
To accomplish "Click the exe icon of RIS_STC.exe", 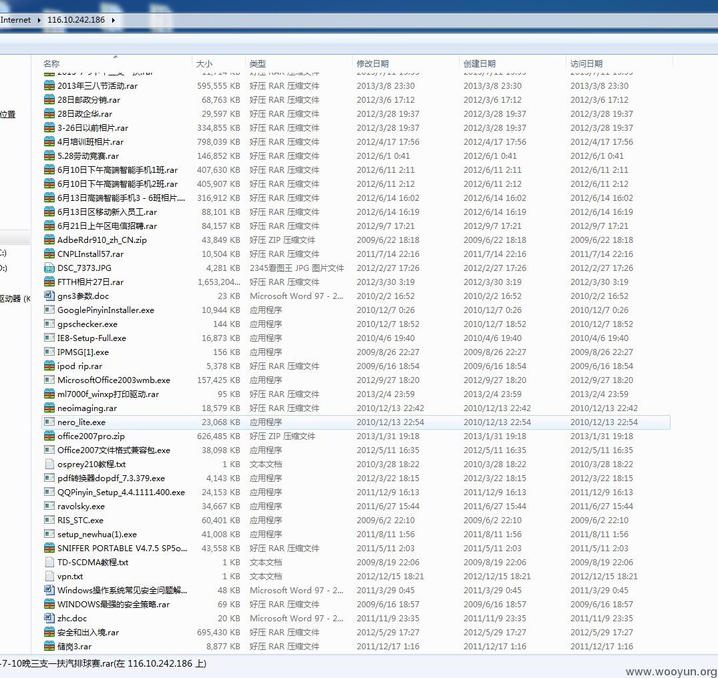I will (x=49, y=520).
